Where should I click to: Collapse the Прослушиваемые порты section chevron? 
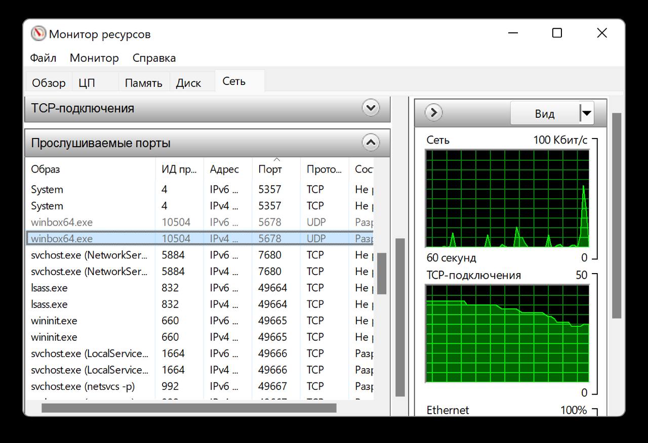click(x=371, y=143)
